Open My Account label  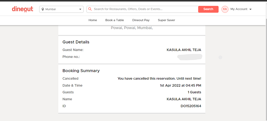239,9
